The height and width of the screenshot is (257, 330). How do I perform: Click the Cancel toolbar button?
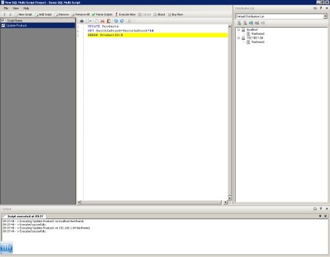[144, 14]
